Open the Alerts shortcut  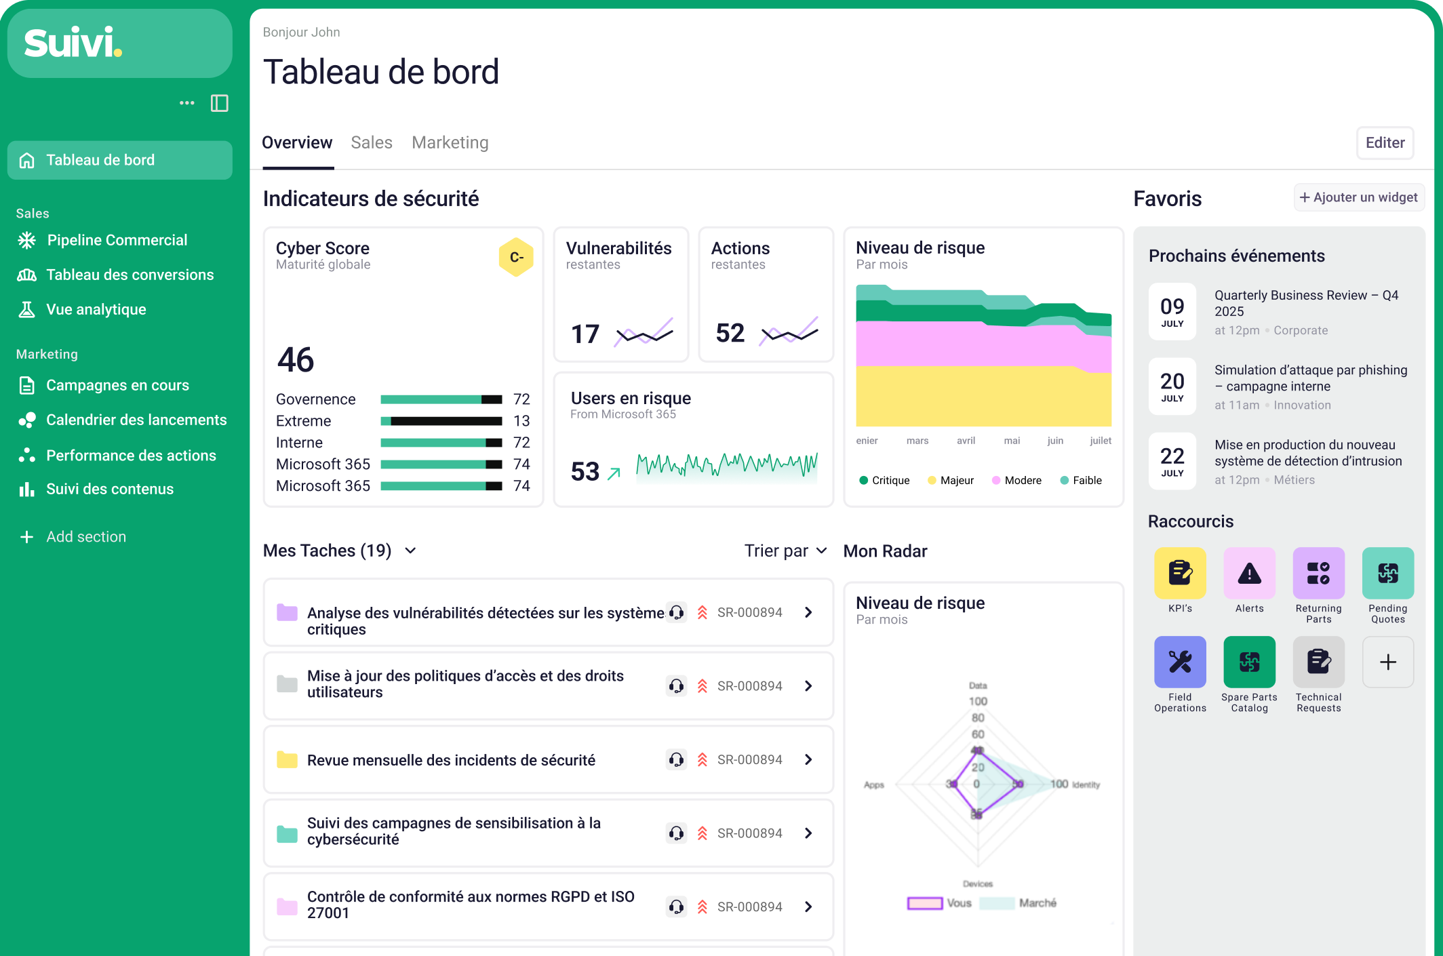tap(1249, 573)
